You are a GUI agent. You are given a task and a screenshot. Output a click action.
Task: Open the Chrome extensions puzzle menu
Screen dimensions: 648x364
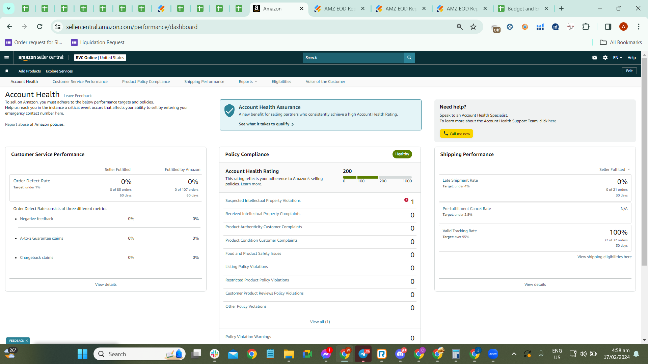pyautogui.click(x=586, y=27)
